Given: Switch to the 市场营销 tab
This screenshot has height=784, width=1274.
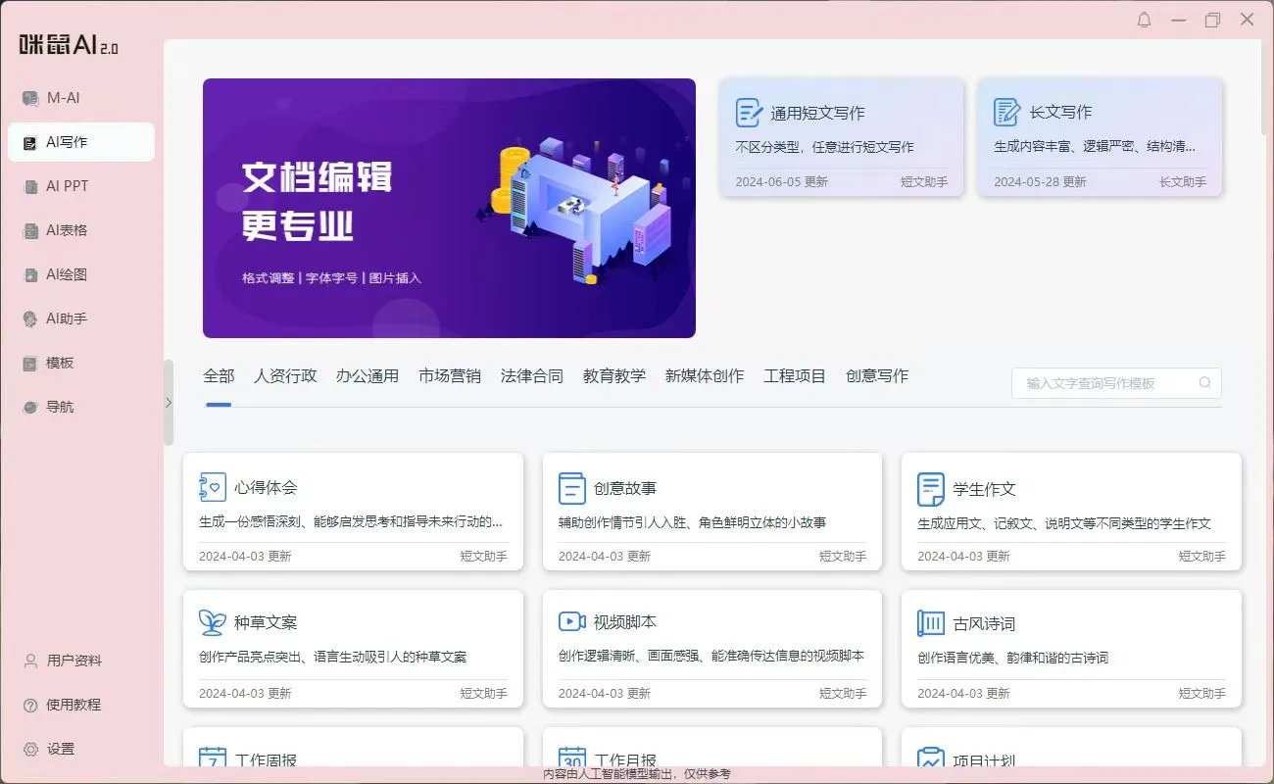Looking at the screenshot, I should click(x=450, y=376).
